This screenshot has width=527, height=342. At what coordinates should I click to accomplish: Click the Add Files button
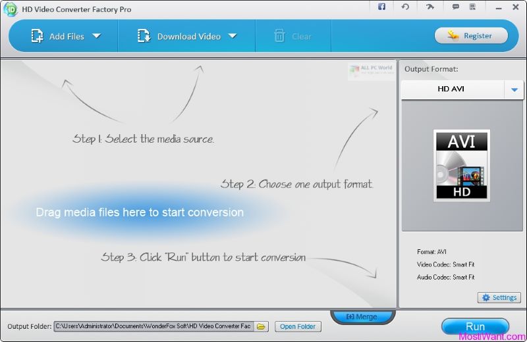pos(57,36)
